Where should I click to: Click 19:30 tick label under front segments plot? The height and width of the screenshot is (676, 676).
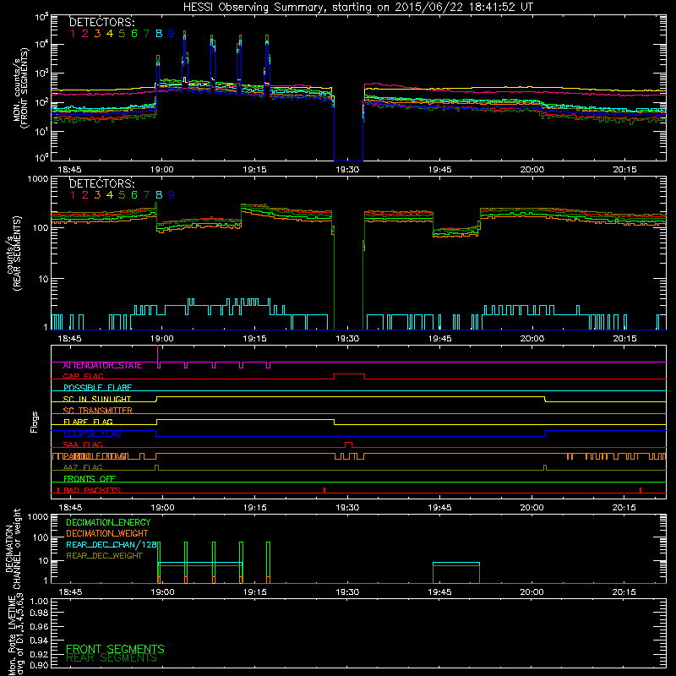coord(347,170)
